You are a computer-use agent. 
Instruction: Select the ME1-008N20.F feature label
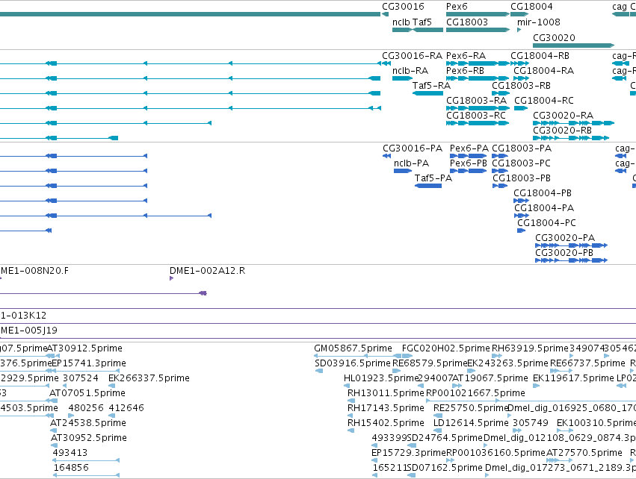point(34,271)
